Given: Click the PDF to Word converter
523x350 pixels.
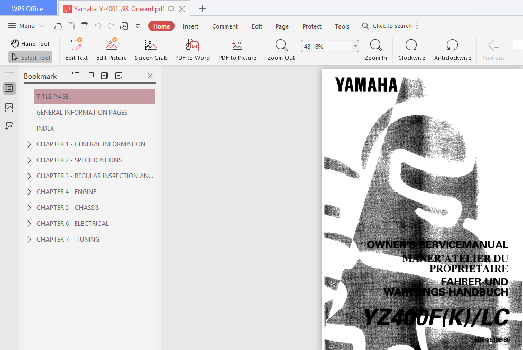Looking at the screenshot, I should click(192, 49).
